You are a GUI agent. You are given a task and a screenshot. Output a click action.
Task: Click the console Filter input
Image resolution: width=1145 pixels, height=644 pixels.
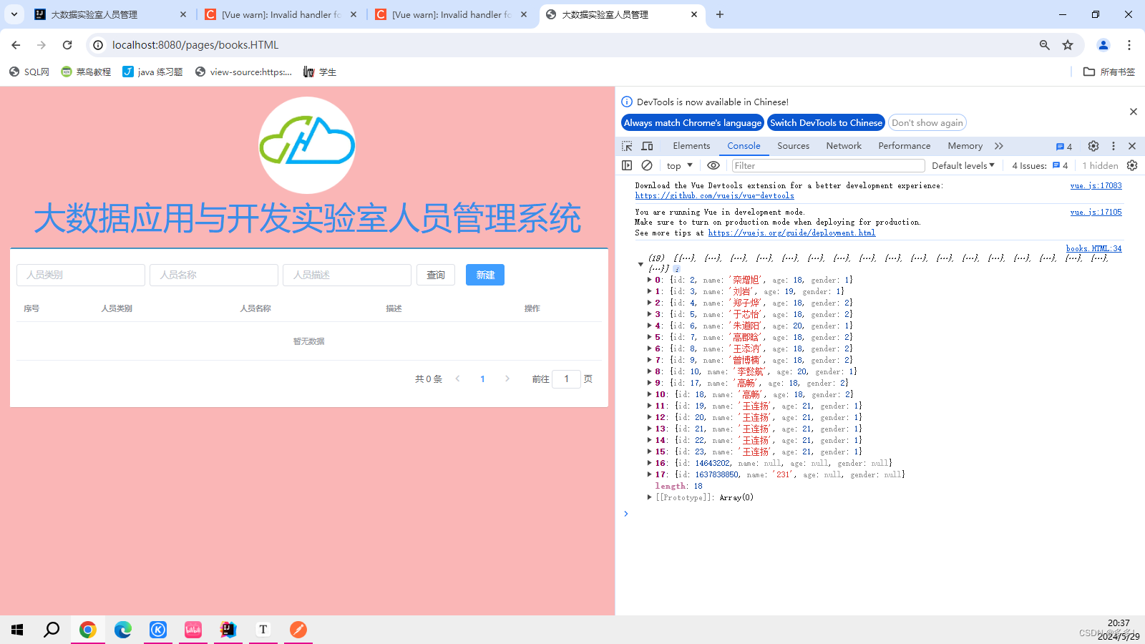[x=828, y=165]
